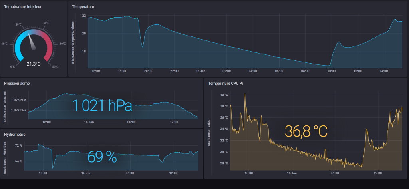Click the 36,8 °C CPU temperature value
The width and height of the screenshot is (409, 189).
pos(306,131)
